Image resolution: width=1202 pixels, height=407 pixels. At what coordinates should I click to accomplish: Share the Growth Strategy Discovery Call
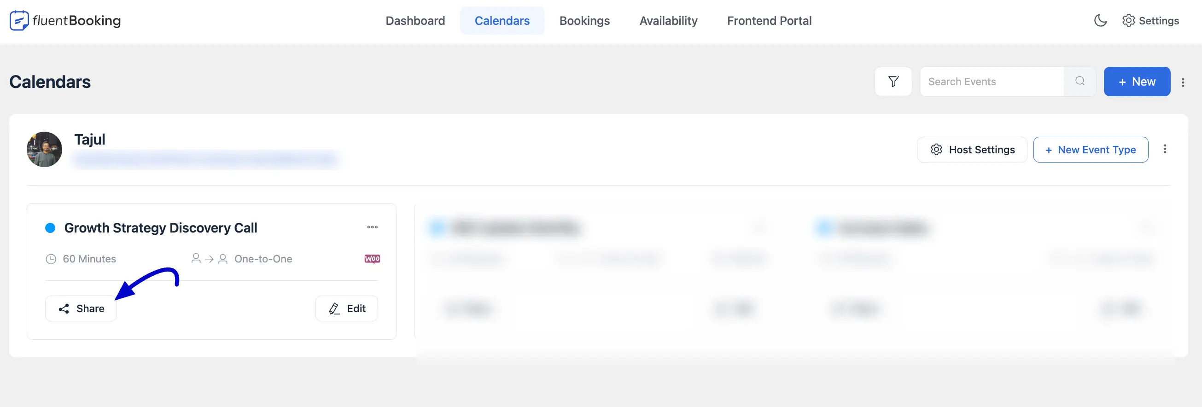81,308
